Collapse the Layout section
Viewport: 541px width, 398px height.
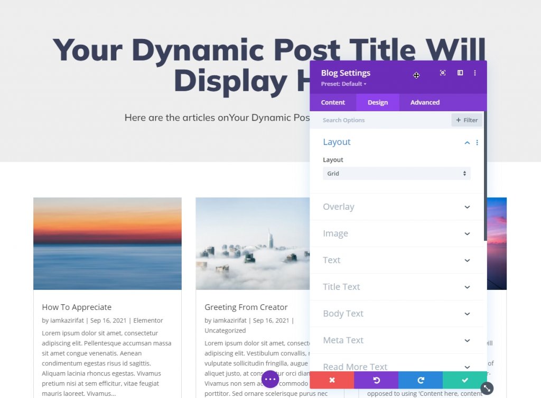[x=467, y=142]
